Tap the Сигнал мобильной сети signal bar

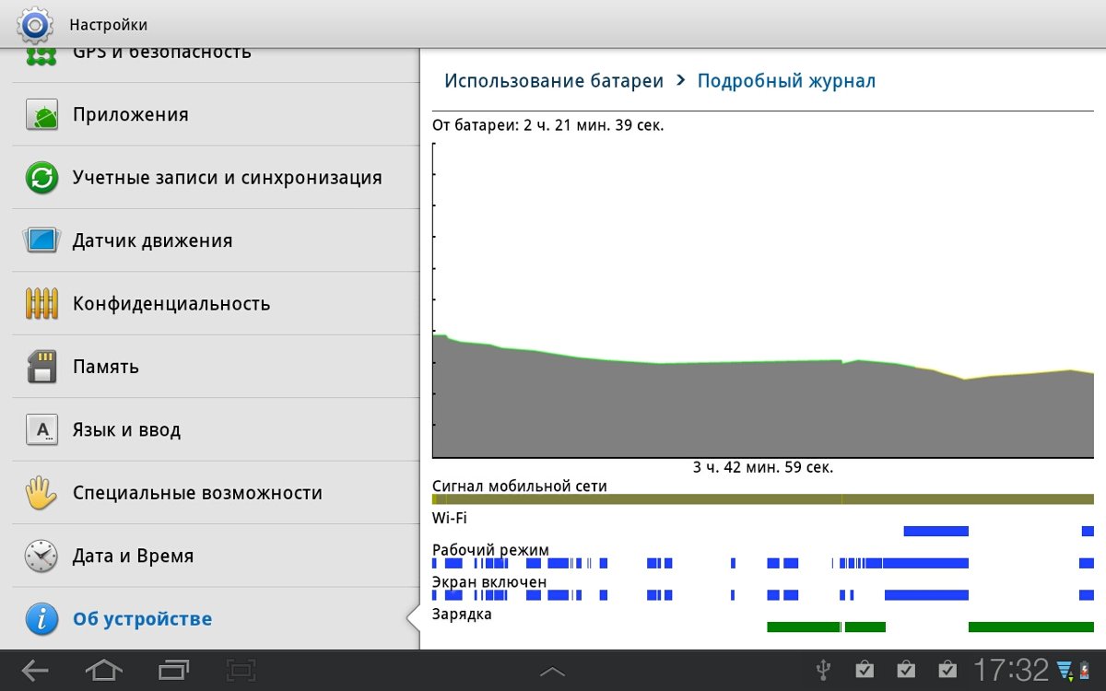coord(762,499)
